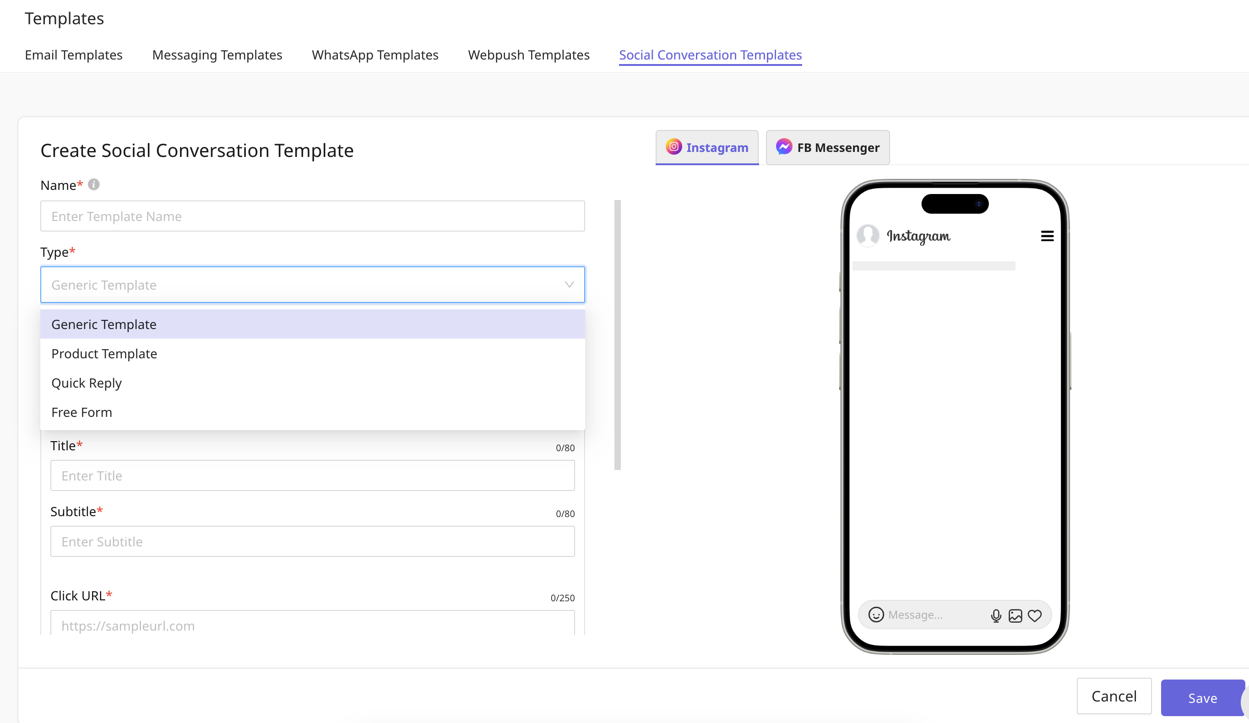Click the emoji smiley icon in message bar
This screenshot has height=723, width=1249.
pos(876,615)
